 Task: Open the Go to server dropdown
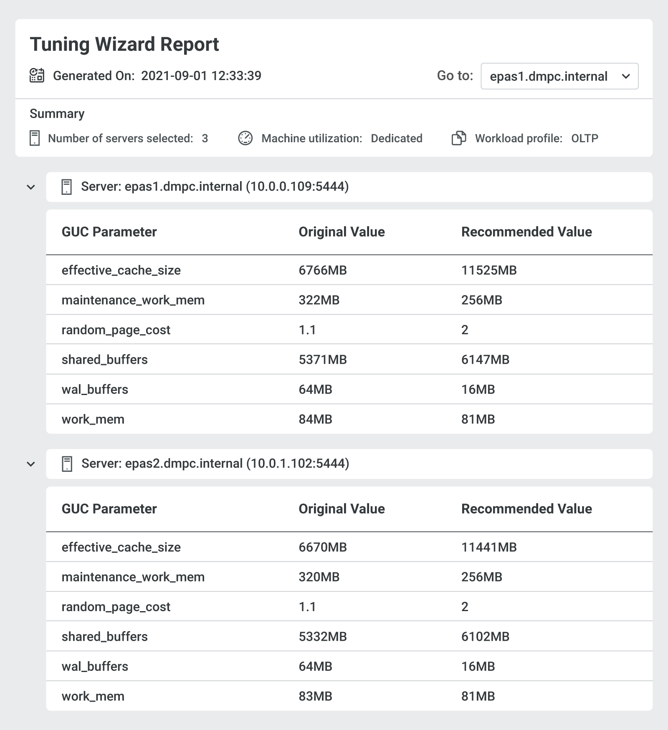coord(559,76)
